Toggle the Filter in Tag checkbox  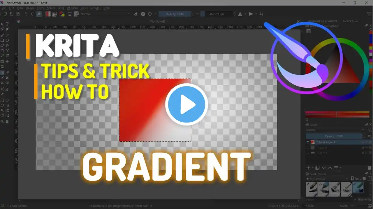(355, 200)
